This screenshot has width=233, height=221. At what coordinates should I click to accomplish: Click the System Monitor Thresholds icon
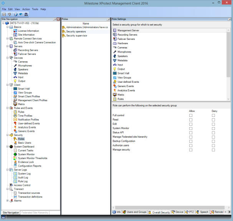[x=15, y=158]
